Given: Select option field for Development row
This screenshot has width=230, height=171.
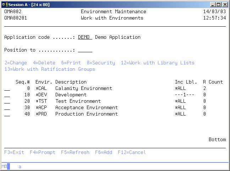Looking at the screenshot, I should point(7,95).
